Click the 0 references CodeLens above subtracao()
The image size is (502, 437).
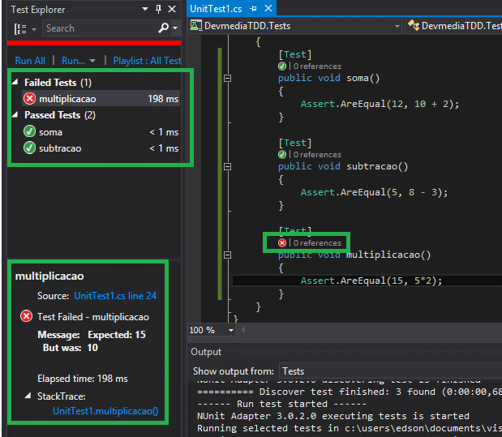click(317, 155)
